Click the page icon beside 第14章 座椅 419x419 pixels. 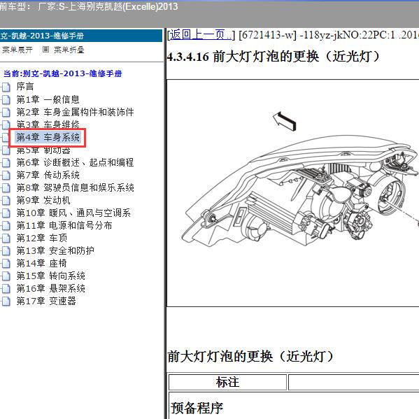[x=6, y=264]
